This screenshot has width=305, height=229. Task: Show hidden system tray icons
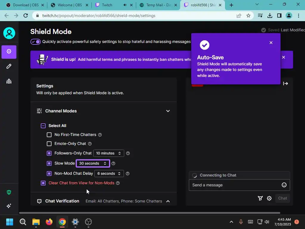coord(231,222)
